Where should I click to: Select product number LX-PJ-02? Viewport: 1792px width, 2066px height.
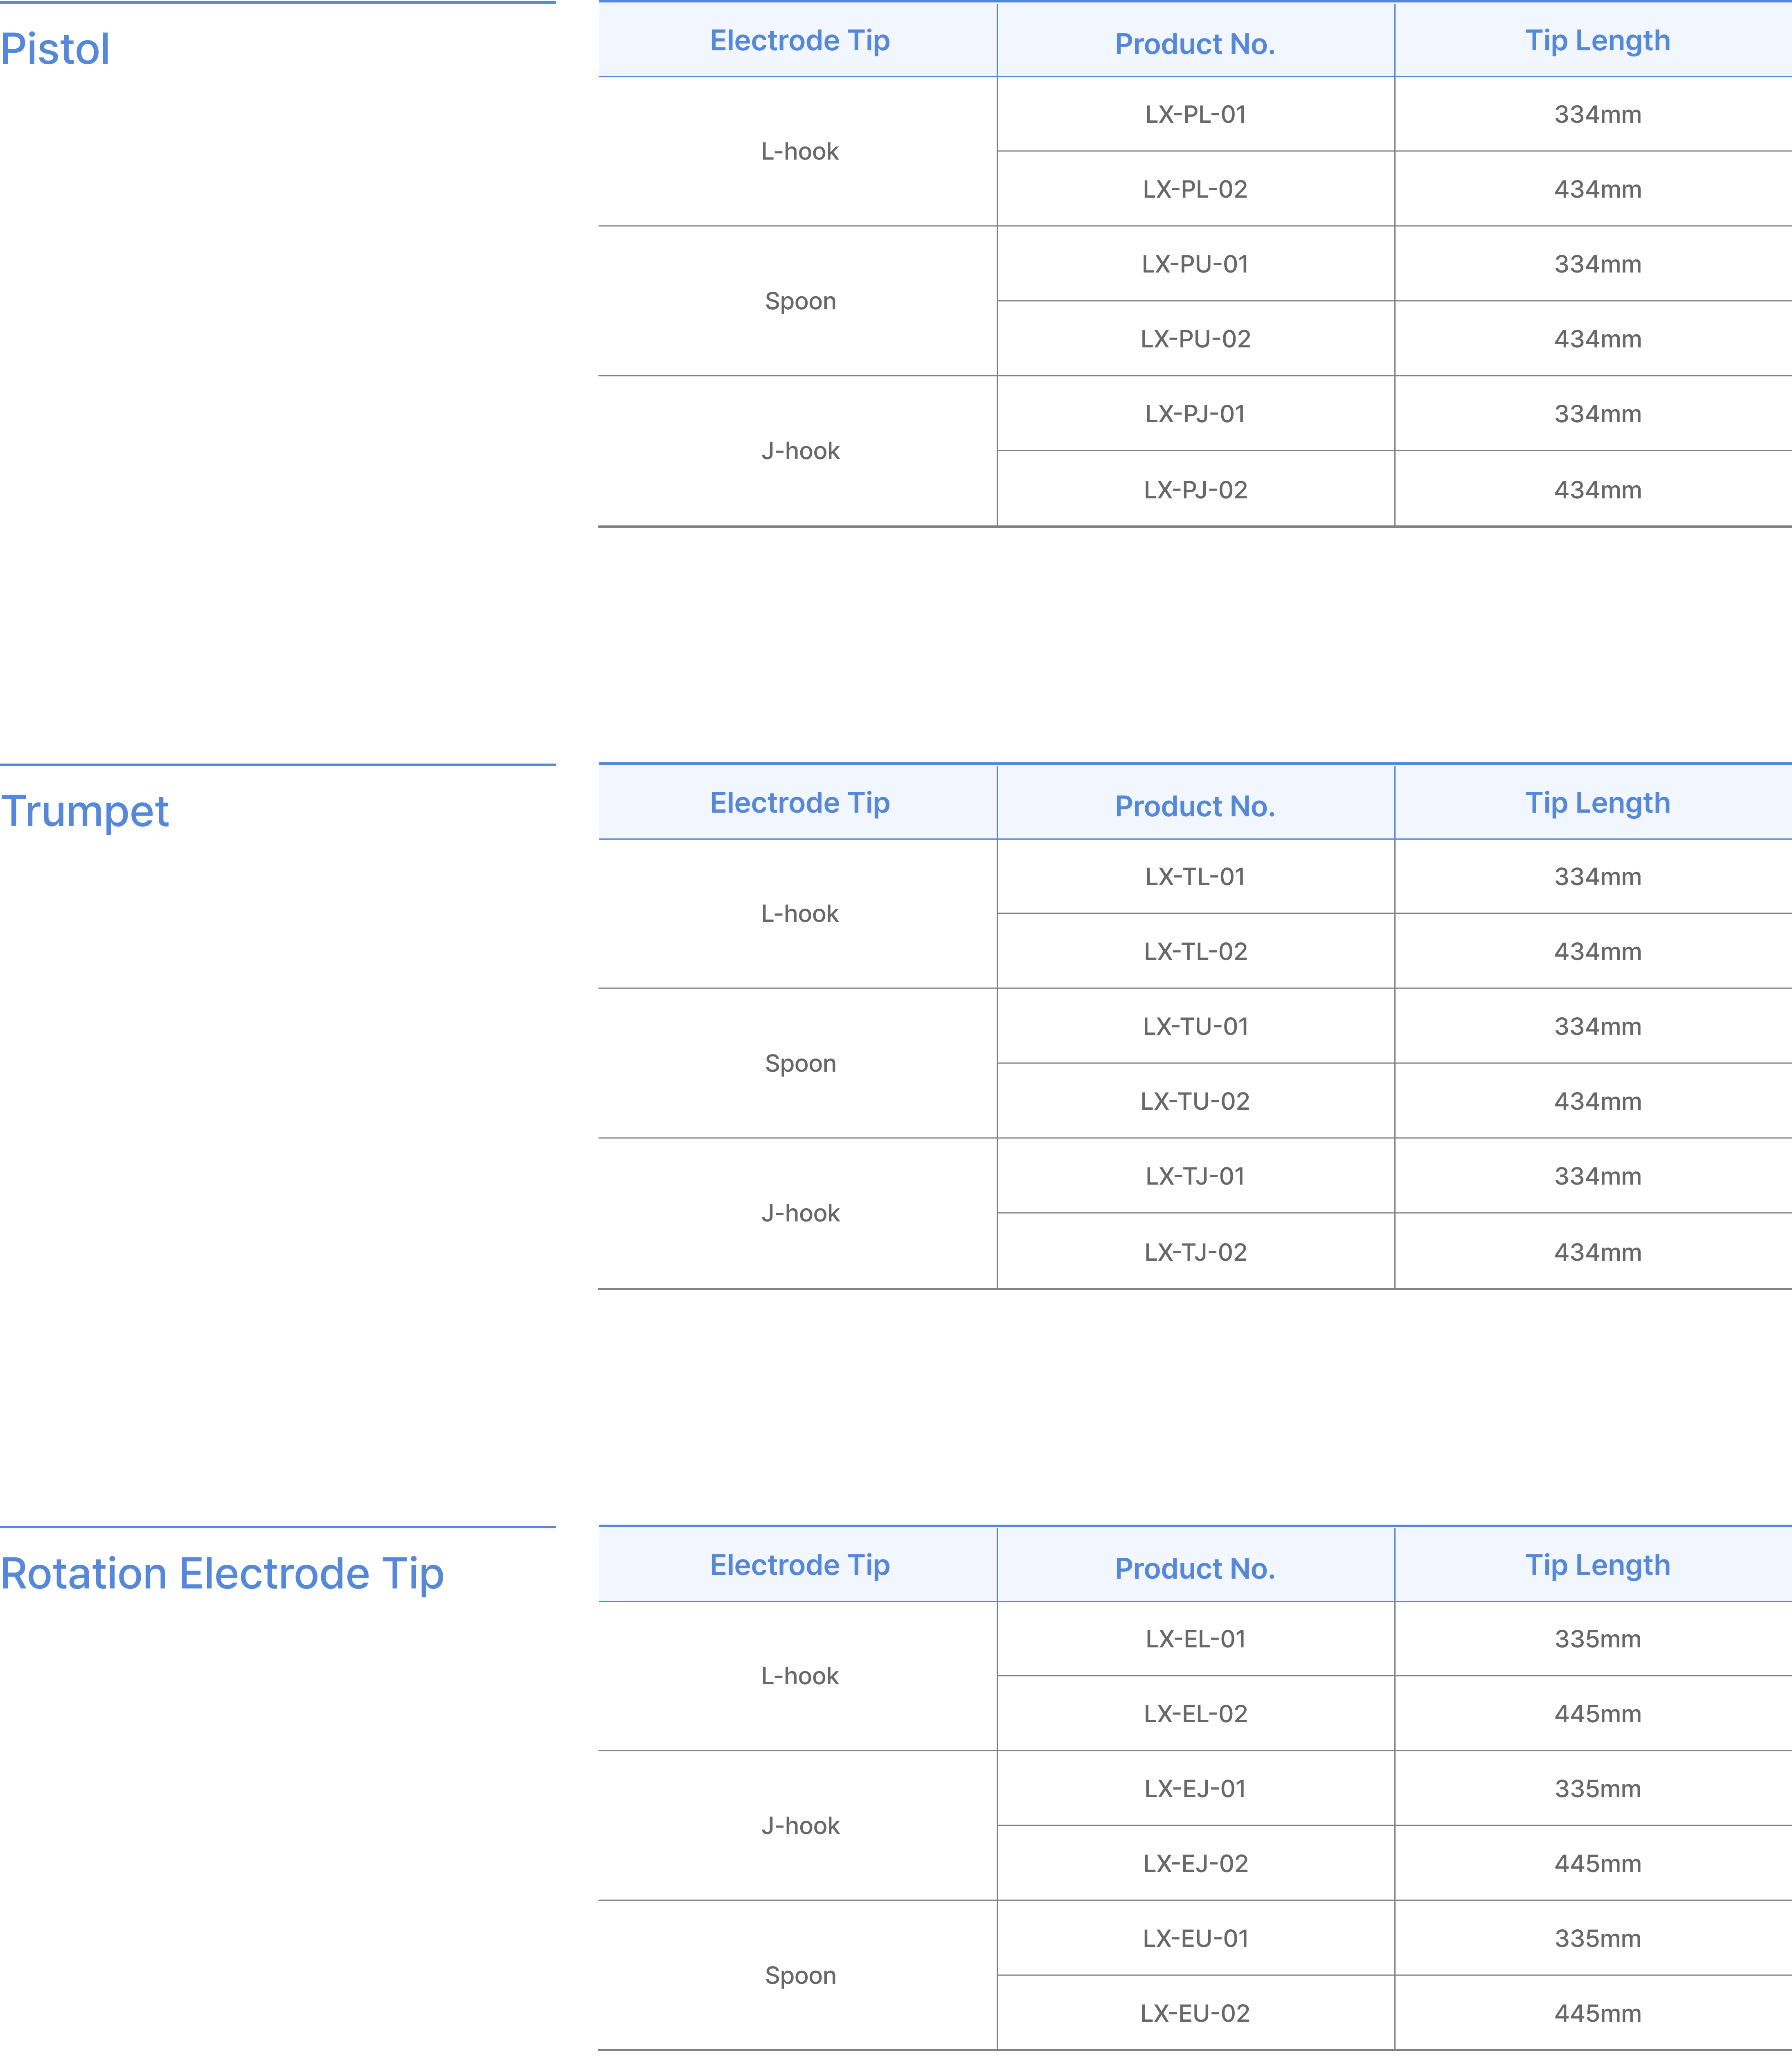coord(1195,490)
